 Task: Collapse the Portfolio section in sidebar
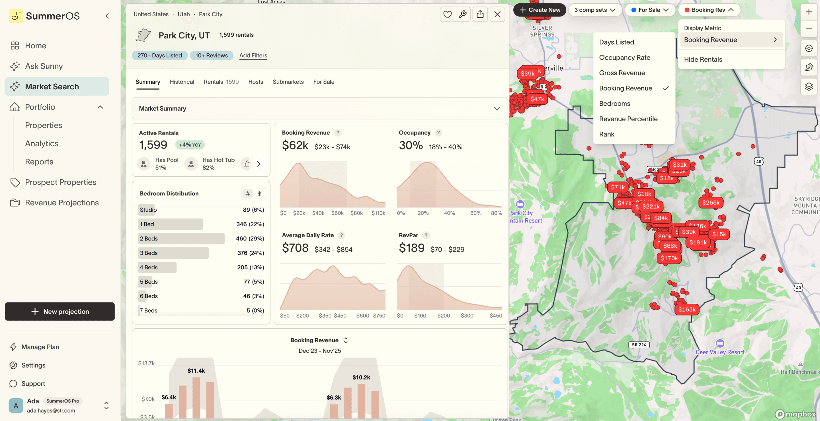(x=100, y=107)
